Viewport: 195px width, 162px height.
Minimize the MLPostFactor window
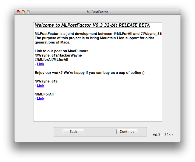(x=23, y=12)
